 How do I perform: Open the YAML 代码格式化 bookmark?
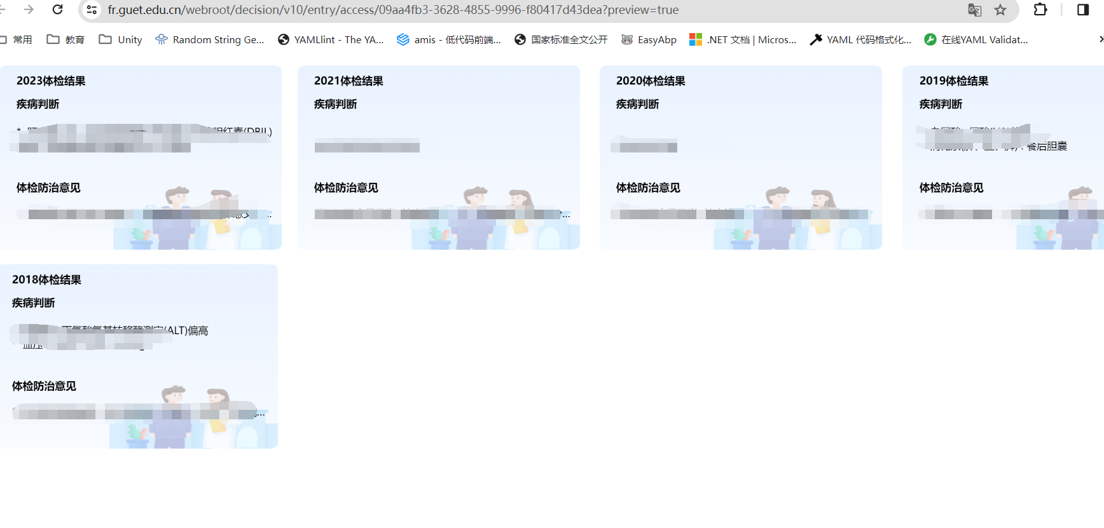(x=860, y=39)
